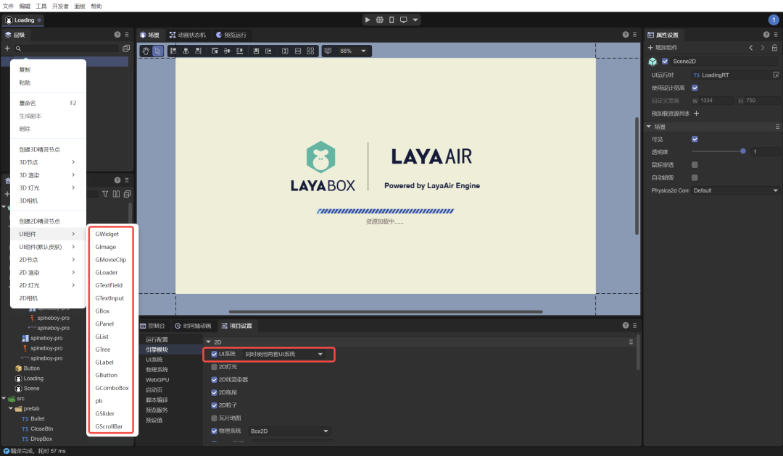Open Physics2d Default dropdown

point(736,190)
